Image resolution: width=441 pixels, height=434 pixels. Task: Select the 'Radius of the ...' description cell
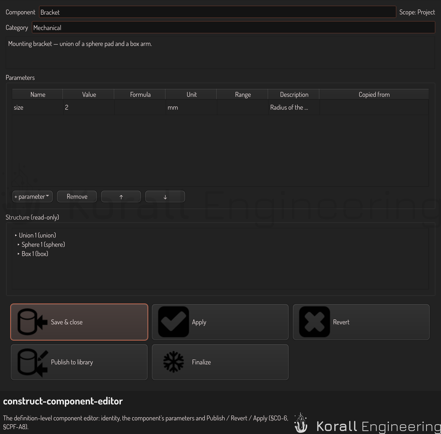pyautogui.click(x=294, y=107)
